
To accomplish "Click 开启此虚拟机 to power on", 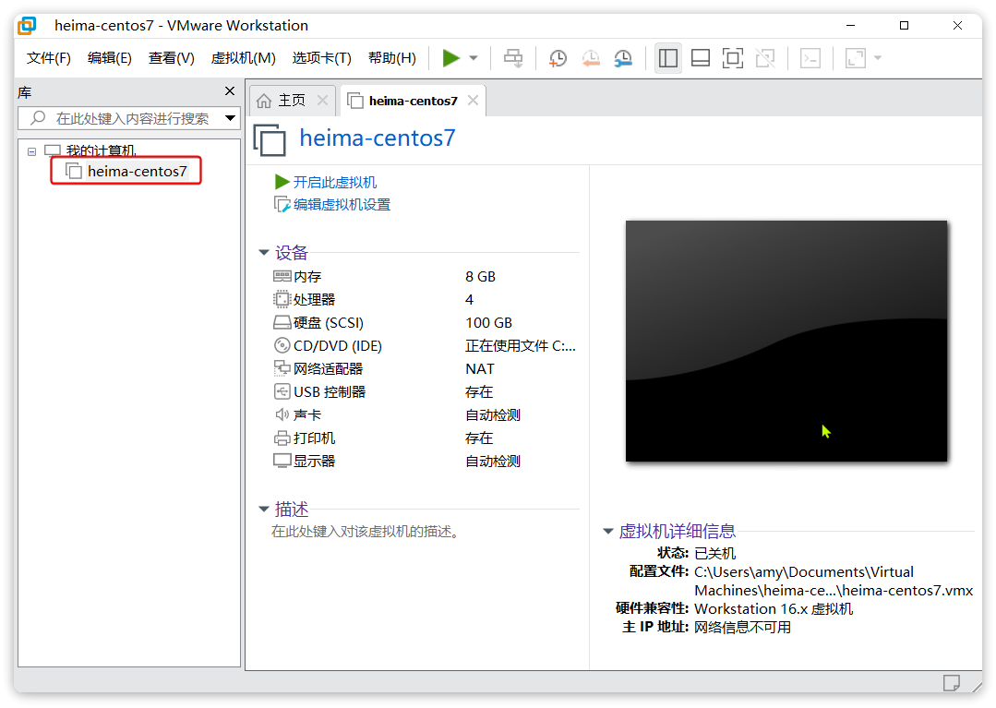I will (x=334, y=183).
